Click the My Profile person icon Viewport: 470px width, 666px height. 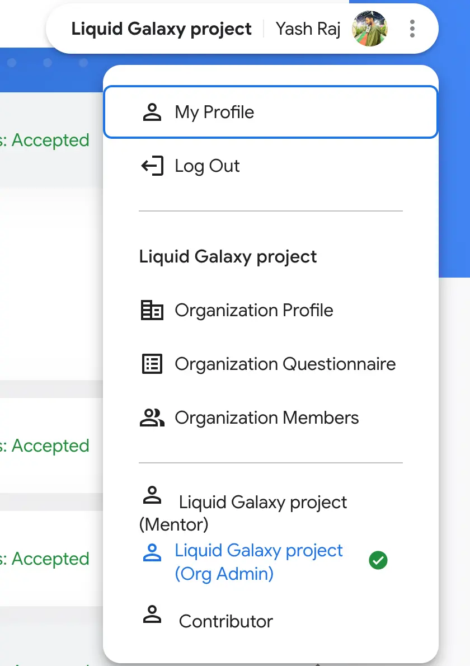[x=152, y=112]
